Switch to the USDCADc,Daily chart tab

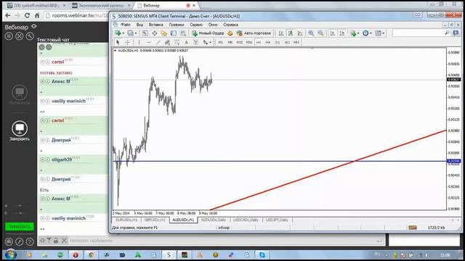(x=246, y=220)
